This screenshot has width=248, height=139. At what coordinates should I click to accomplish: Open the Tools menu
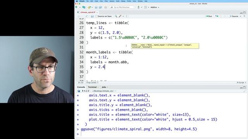coord(134,1)
